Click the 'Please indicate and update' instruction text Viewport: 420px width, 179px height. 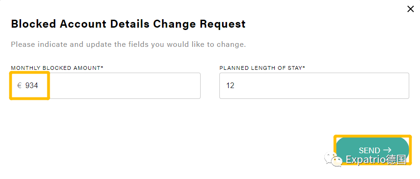(x=128, y=45)
